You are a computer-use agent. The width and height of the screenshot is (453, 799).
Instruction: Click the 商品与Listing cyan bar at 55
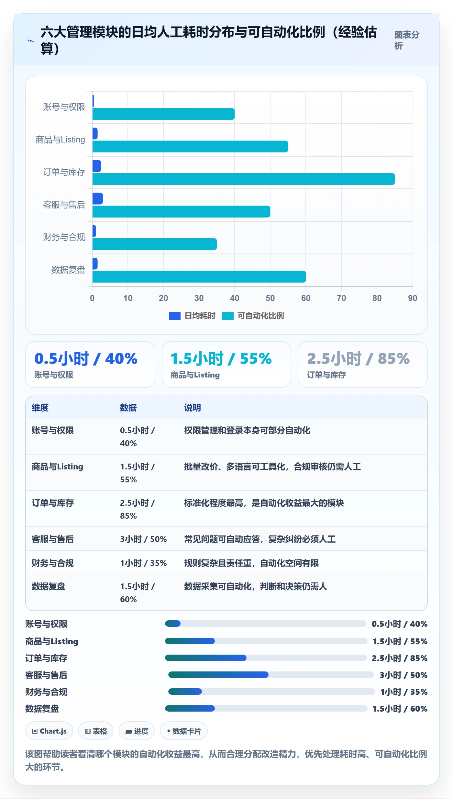[190, 146]
